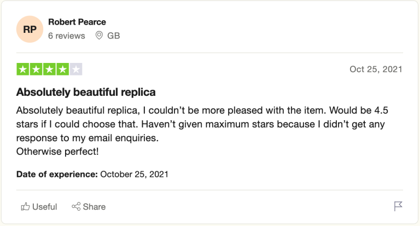Click the review body paragraph text
420x226 pixels.
coord(202,124)
